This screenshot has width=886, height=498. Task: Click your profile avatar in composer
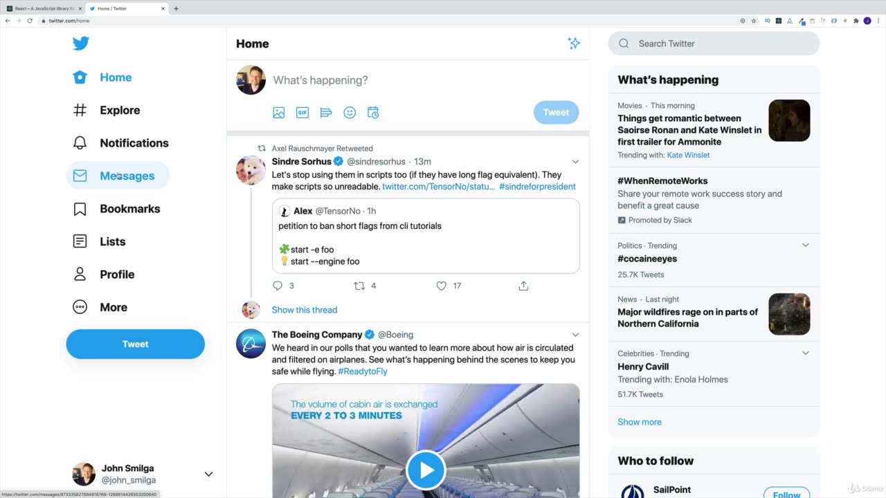[x=251, y=80]
